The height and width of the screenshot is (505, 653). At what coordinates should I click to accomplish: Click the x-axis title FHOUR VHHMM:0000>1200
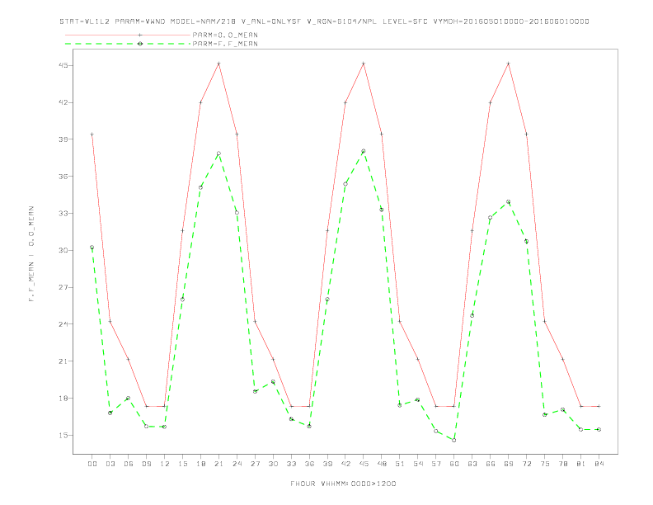pos(343,484)
